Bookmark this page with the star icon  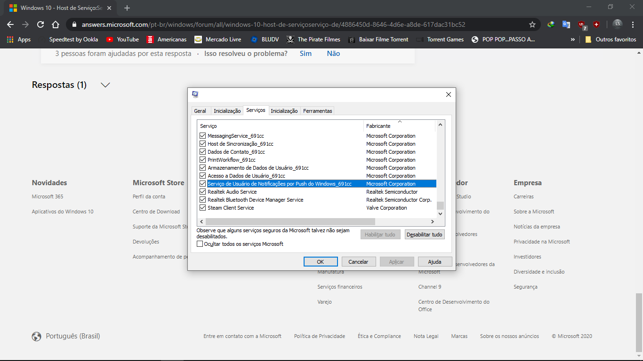532,24
